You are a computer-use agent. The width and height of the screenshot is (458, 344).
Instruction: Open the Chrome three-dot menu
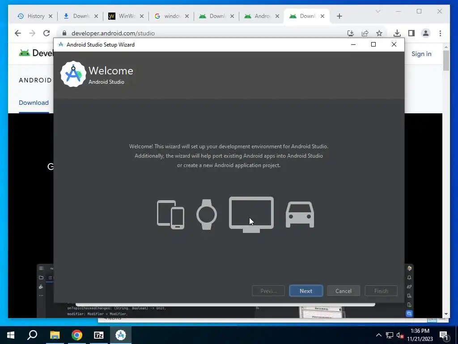(440, 33)
